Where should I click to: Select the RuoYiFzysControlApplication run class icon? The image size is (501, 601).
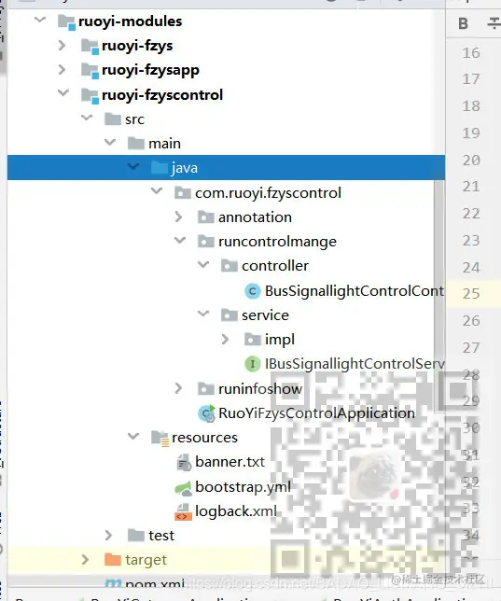coord(207,413)
